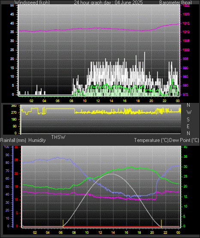Click the E compass direction label
Screen dimensions: 200x238
click(188, 127)
